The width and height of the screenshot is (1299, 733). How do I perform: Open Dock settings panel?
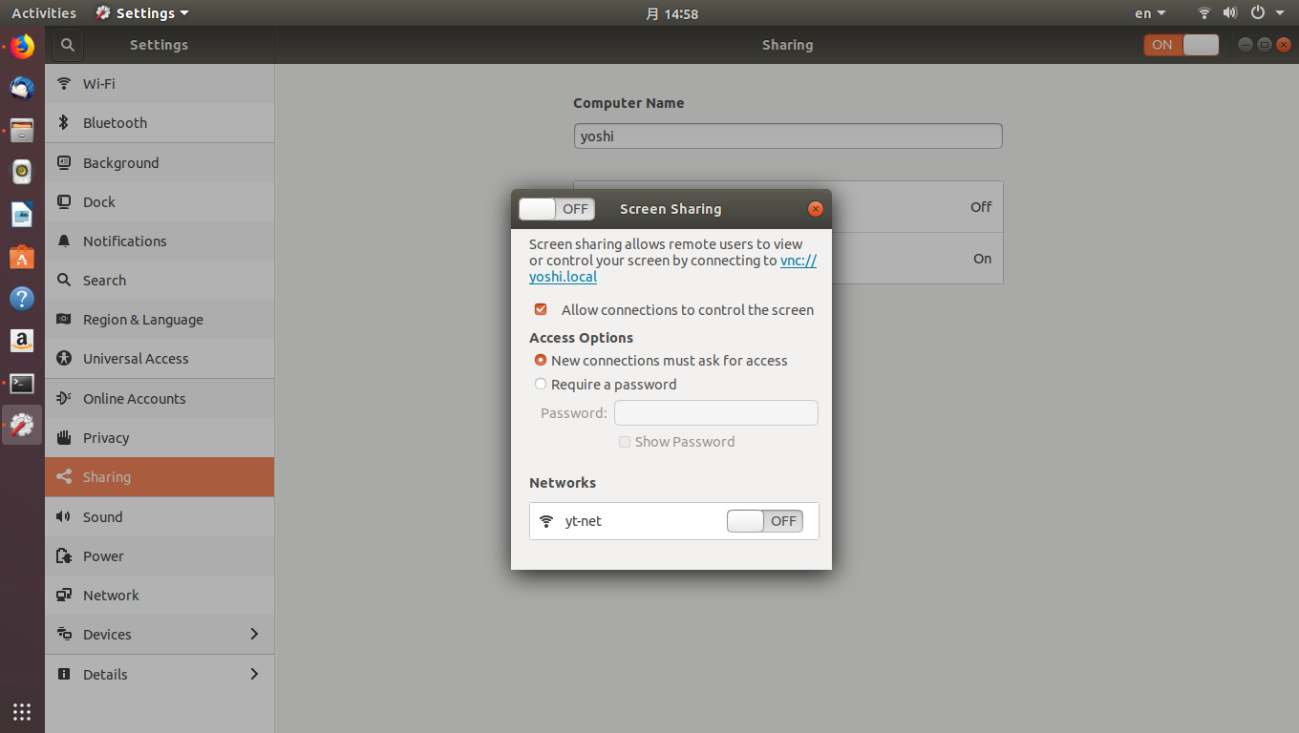(x=160, y=202)
